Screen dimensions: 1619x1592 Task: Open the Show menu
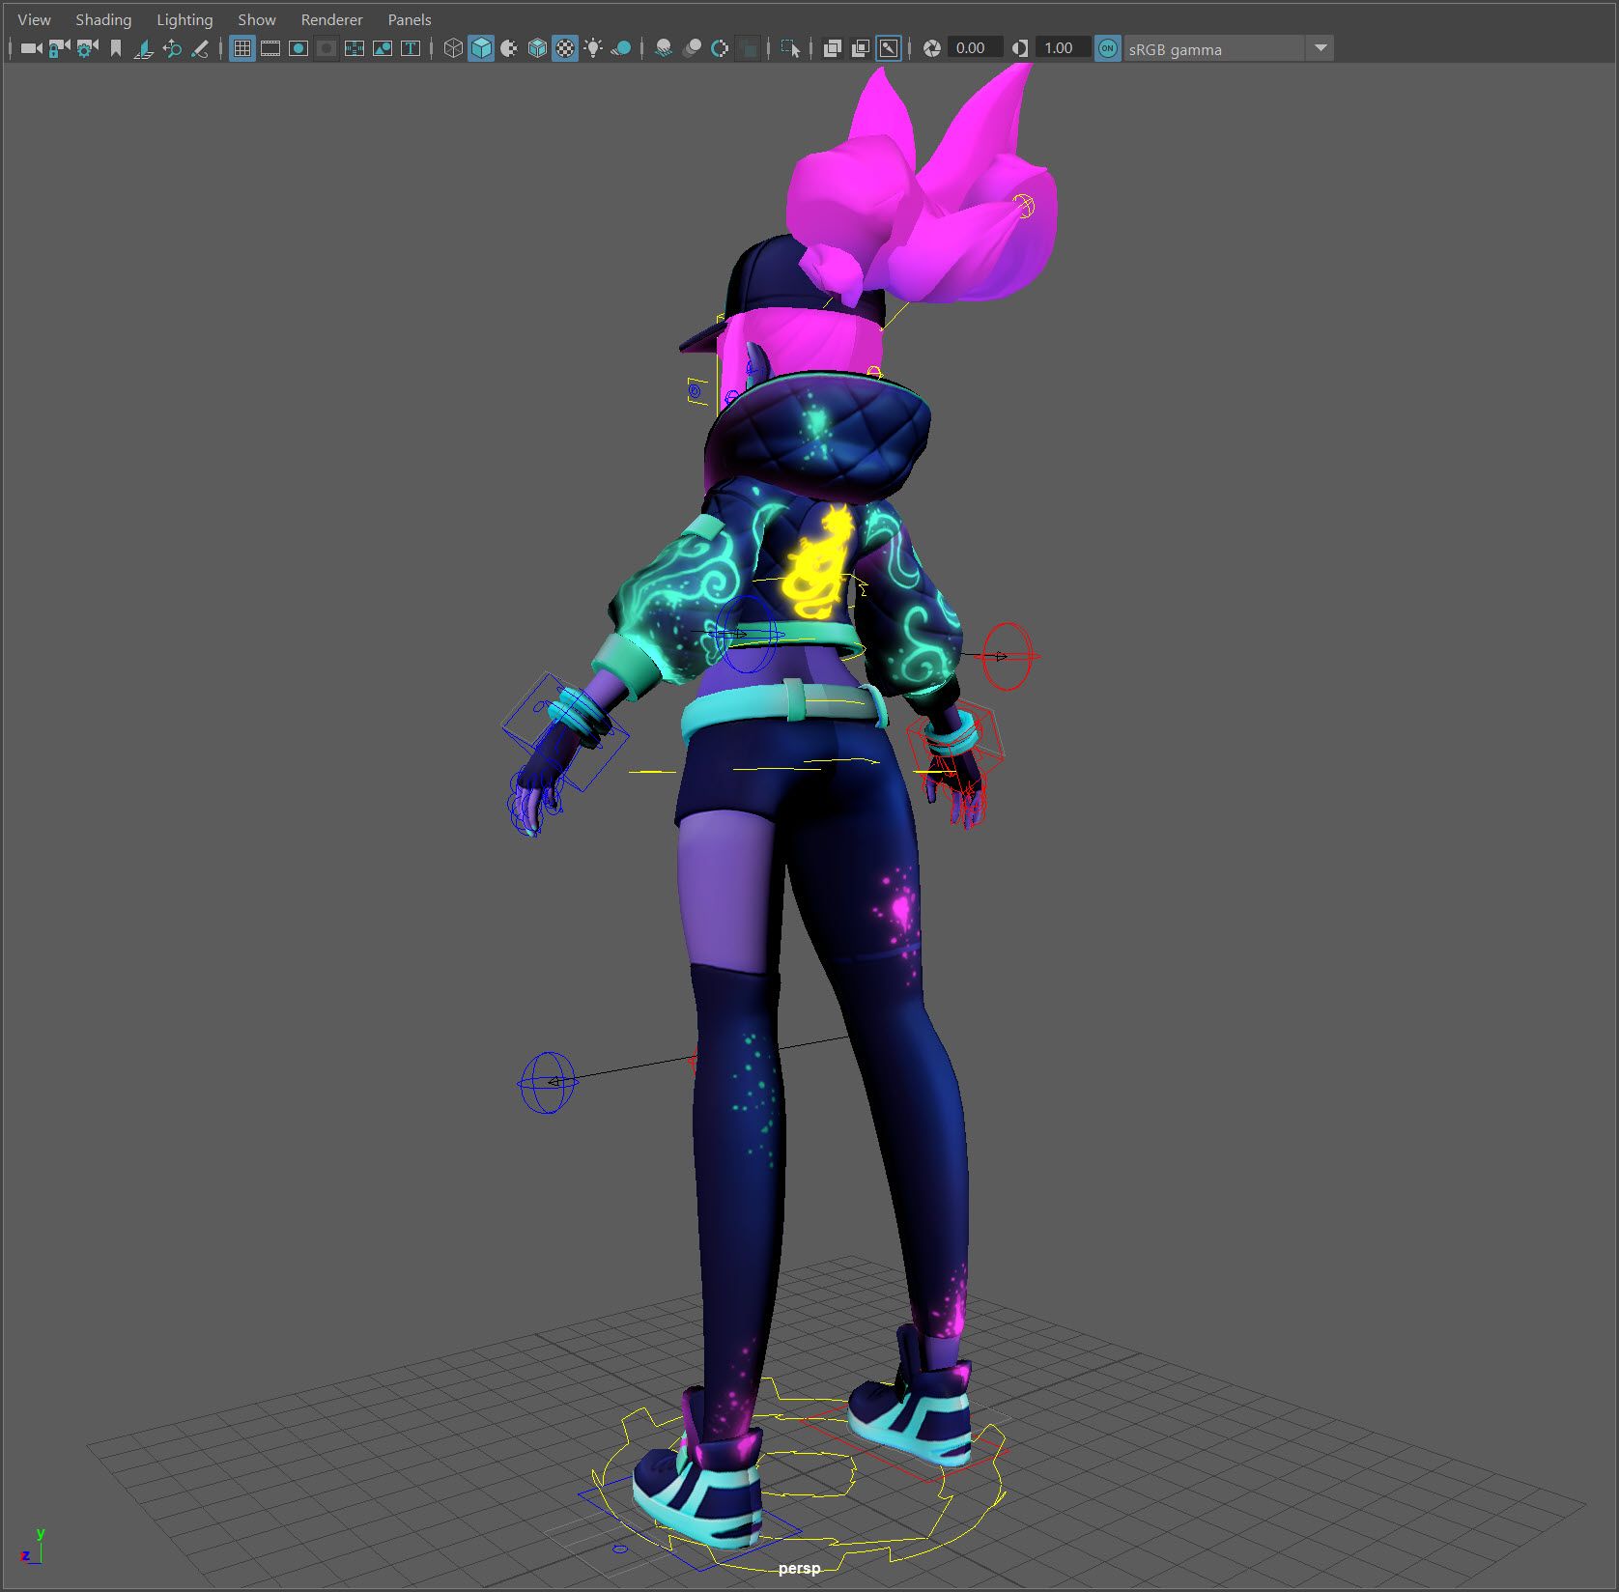[x=257, y=19]
